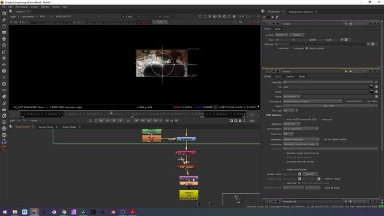
Task: Click the right view button in viewer
Action: pyautogui.click(x=160, y=22)
